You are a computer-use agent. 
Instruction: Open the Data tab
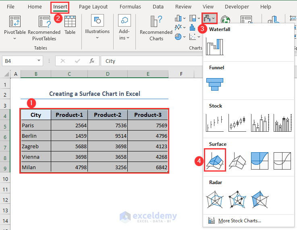(x=158, y=6)
